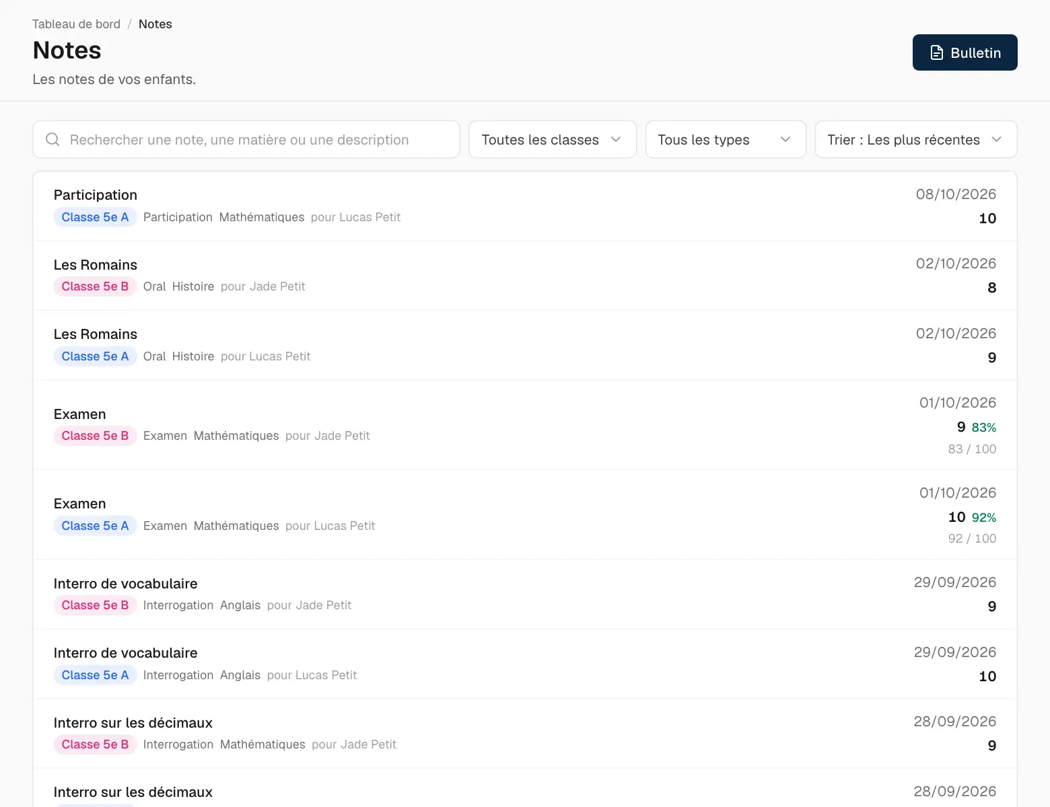
Task: Expand the Tous les types filter
Action: pos(726,139)
